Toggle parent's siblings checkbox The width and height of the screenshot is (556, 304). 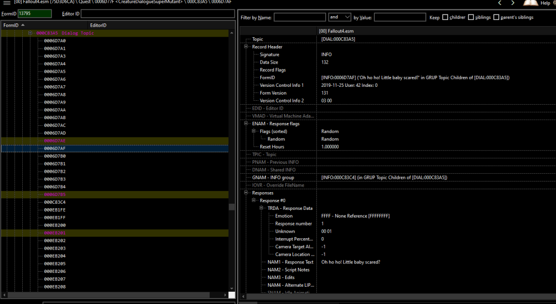496,17
